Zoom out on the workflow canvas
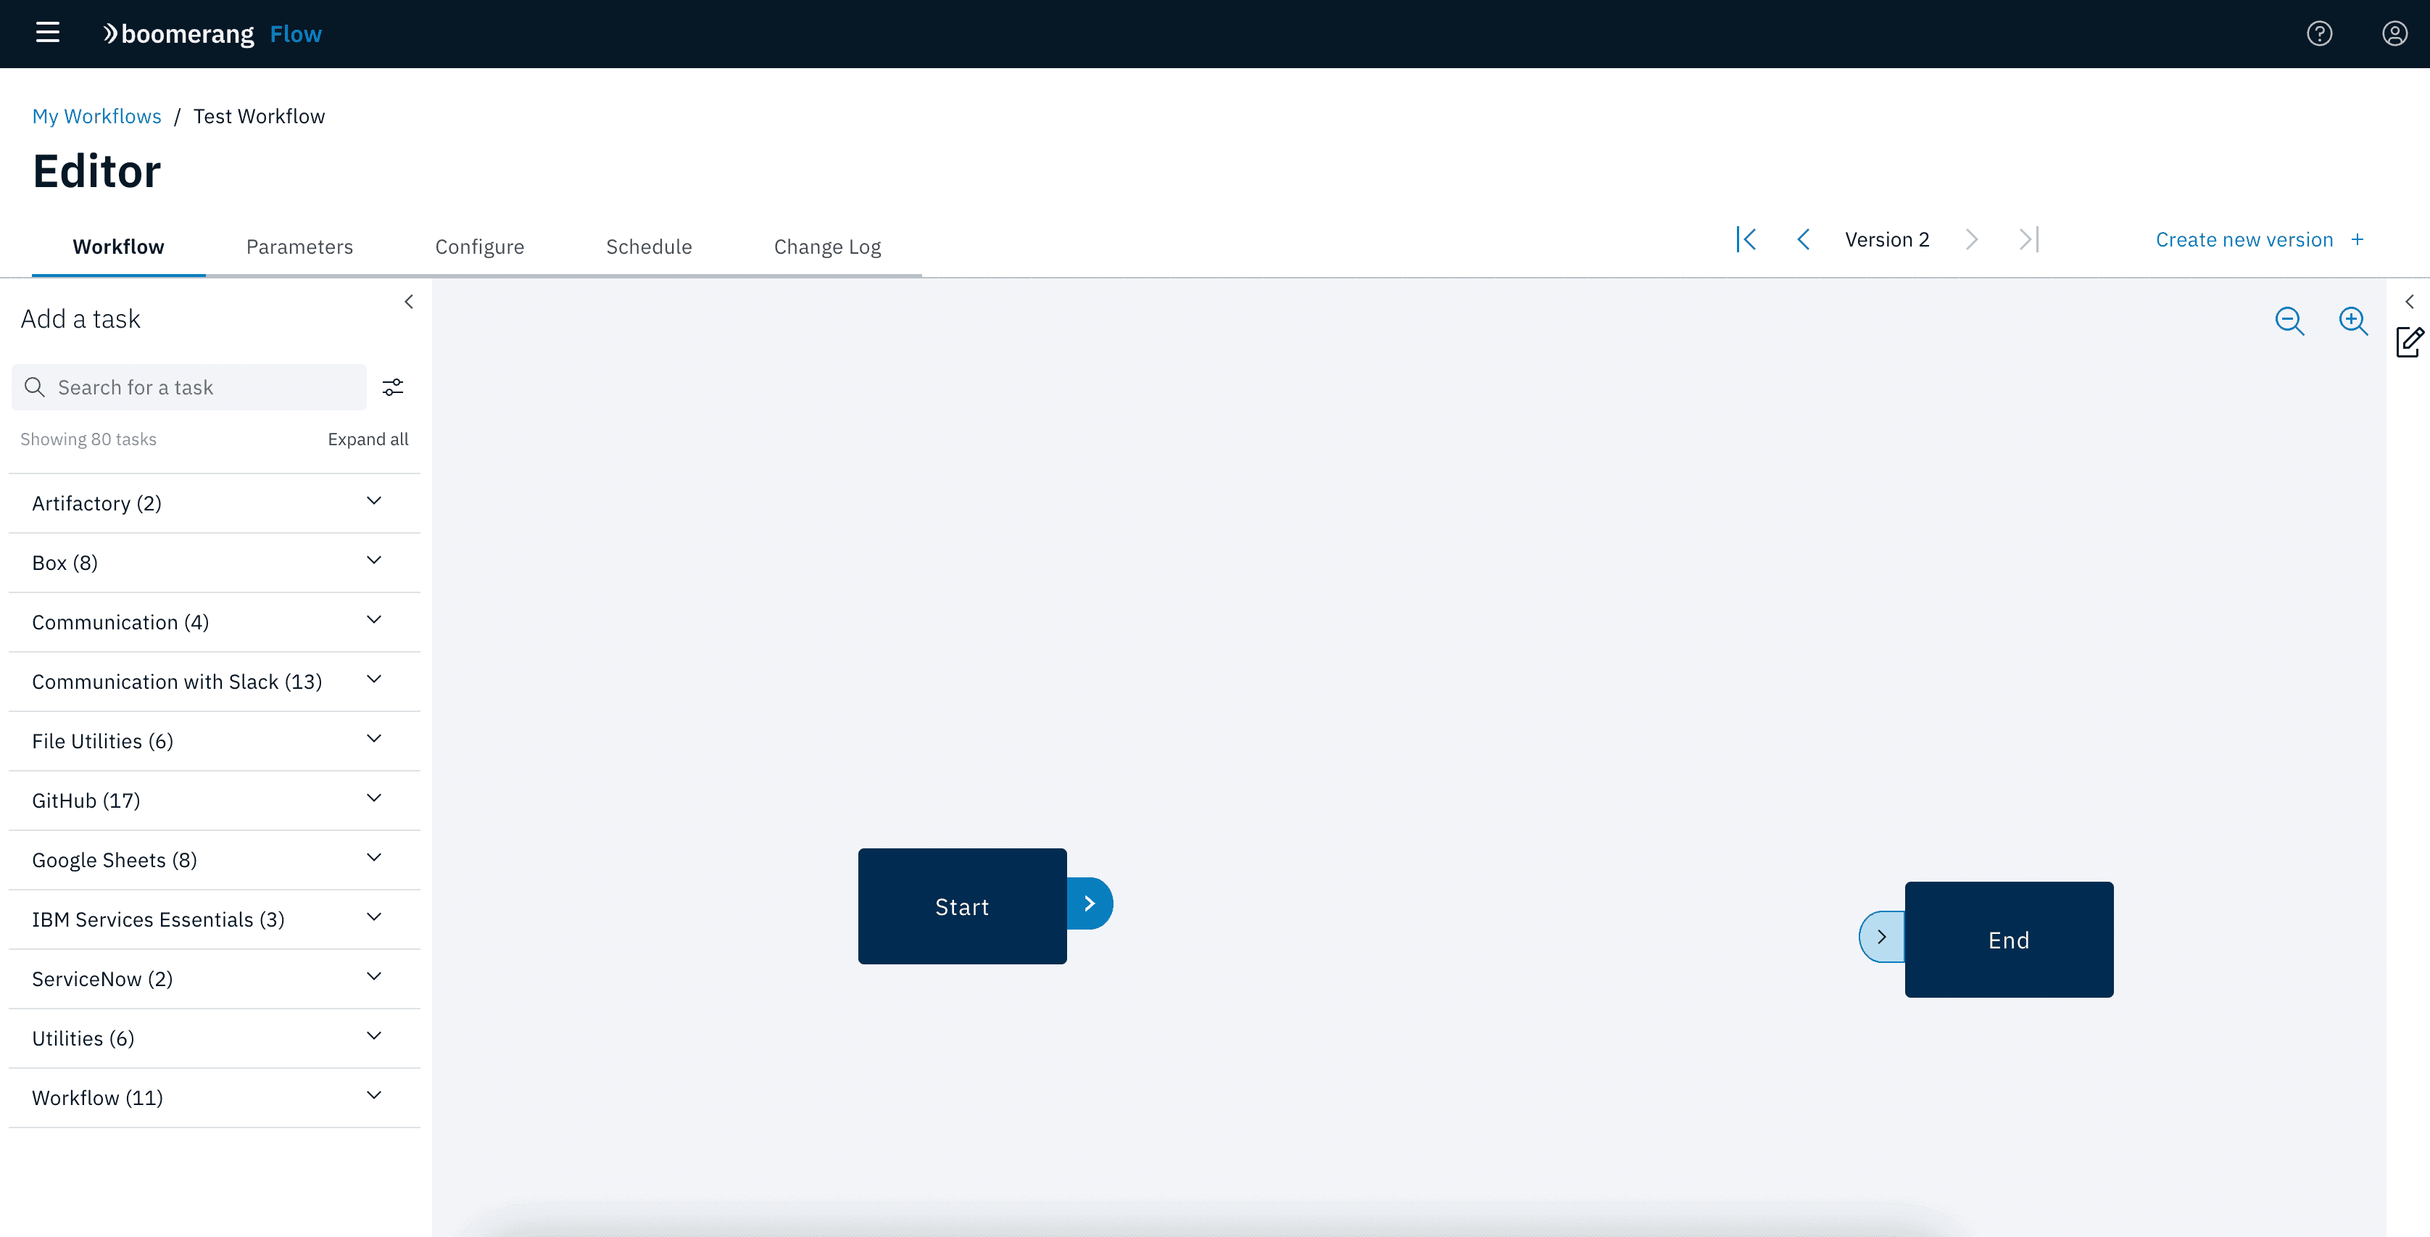 pyautogui.click(x=2289, y=320)
